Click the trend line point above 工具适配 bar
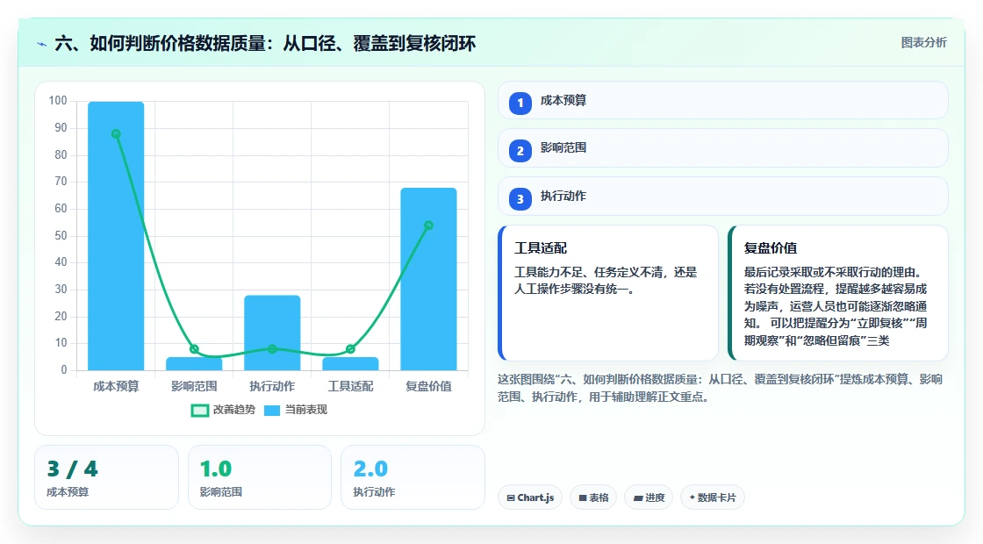983x544 pixels. (350, 349)
